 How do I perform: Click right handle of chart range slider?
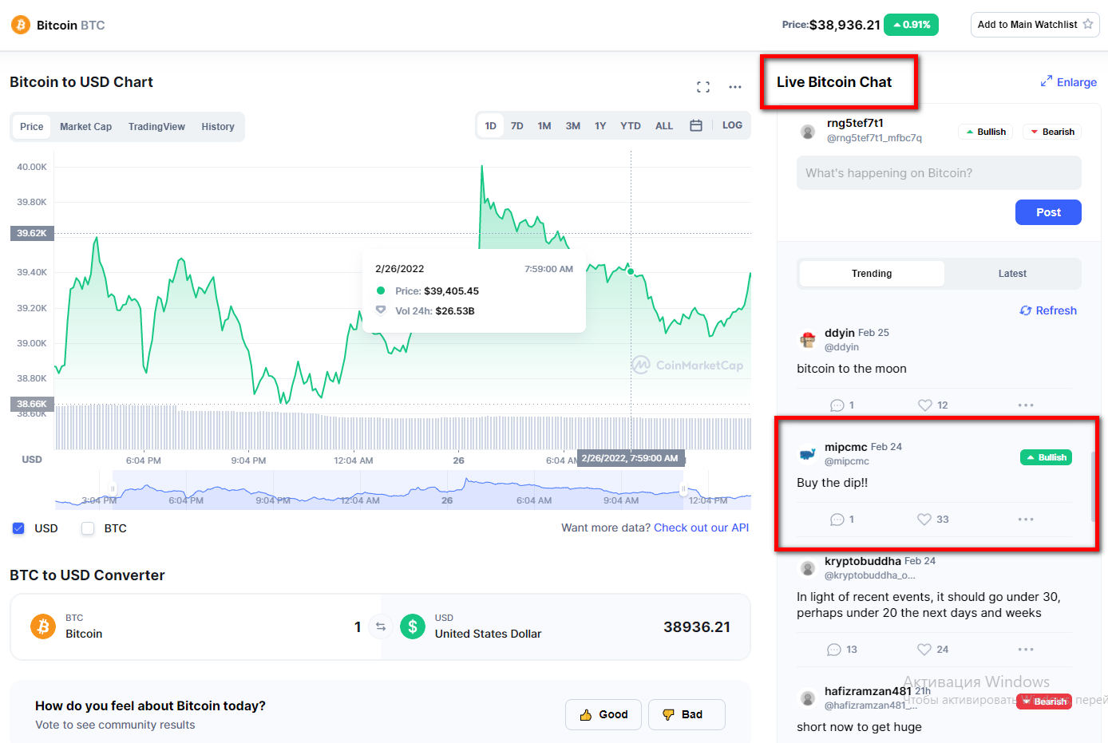coord(683,488)
